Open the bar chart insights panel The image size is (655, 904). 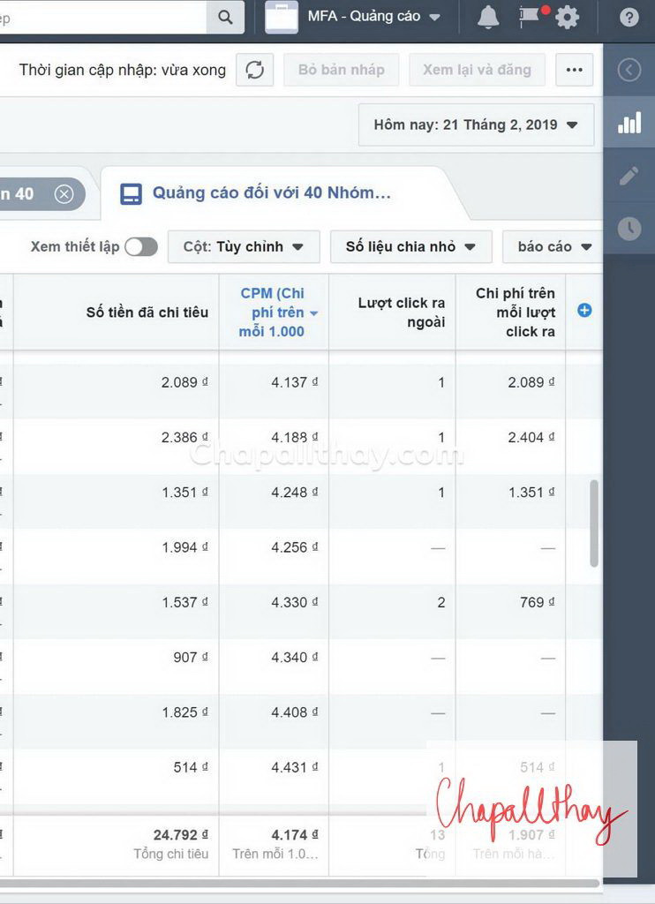point(629,123)
